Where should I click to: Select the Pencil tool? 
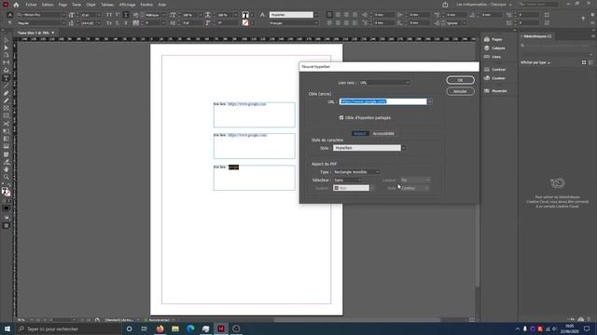(7, 101)
